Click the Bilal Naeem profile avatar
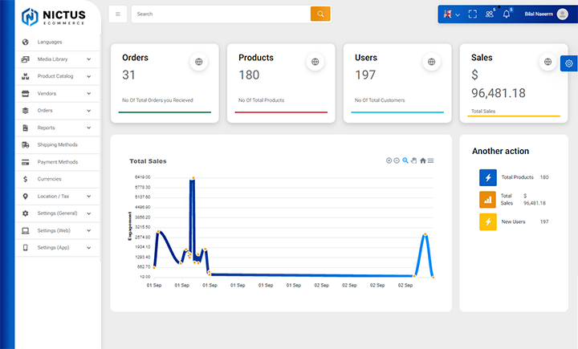 [563, 14]
